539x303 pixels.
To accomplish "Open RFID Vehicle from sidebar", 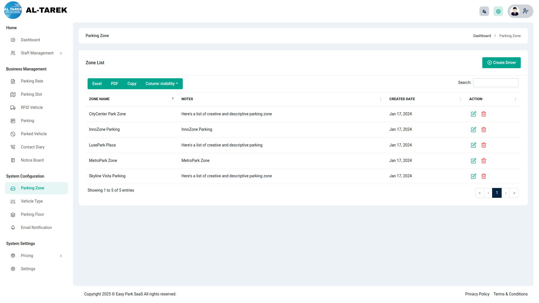I will click(32, 107).
